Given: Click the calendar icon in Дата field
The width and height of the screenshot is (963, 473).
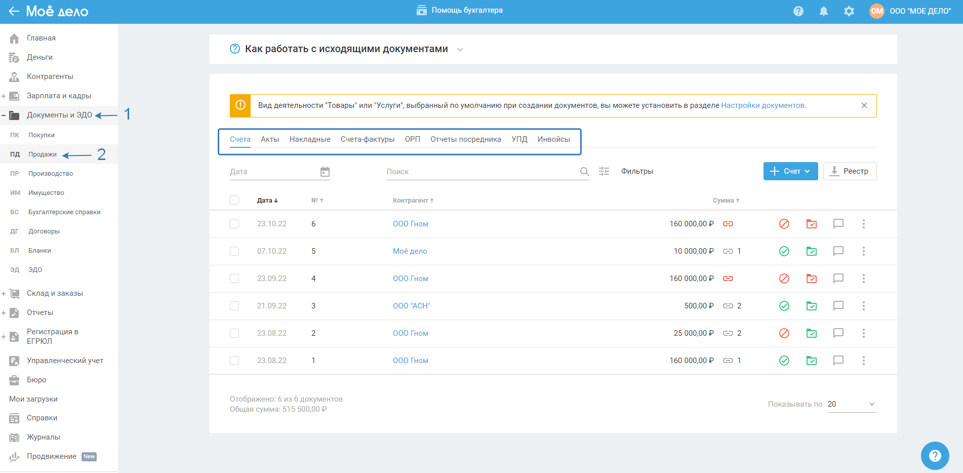Looking at the screenshot, I should [x=325, y=172].
